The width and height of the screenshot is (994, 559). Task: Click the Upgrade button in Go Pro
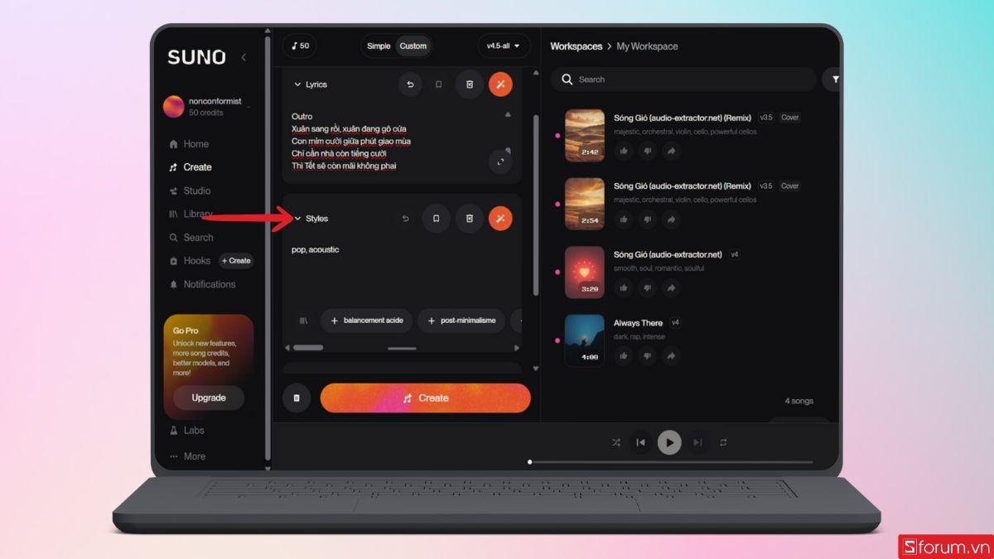[x=209, y=398]
